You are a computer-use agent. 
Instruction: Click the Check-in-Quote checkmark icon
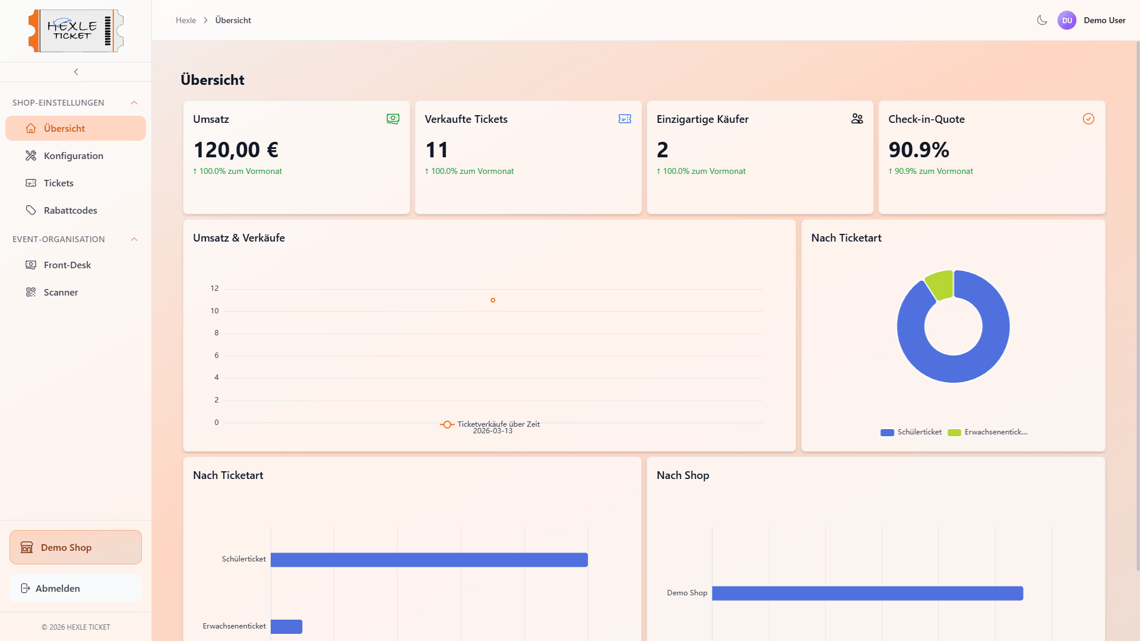coord(1088,119)
